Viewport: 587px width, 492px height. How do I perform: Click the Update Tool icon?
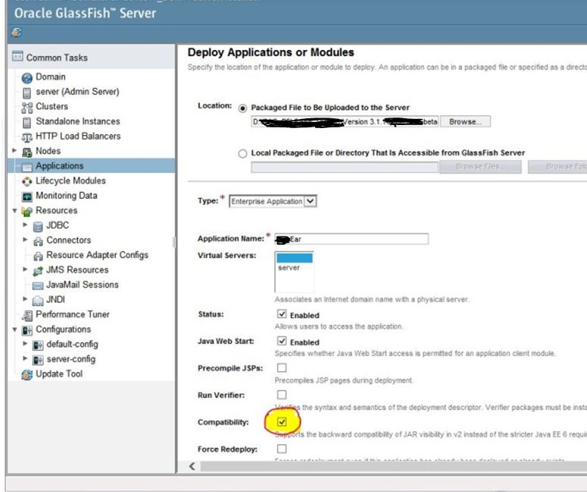[x=27, y=374]
